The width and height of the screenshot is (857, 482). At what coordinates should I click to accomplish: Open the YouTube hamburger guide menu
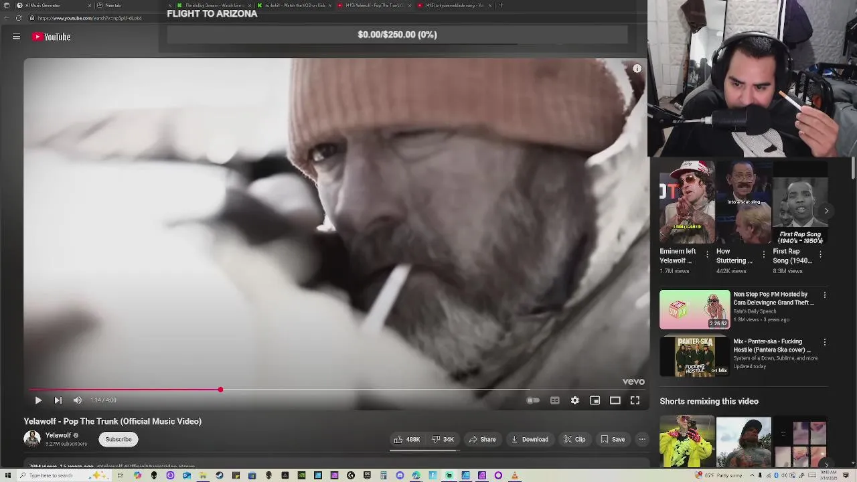(x=16, y=37)
